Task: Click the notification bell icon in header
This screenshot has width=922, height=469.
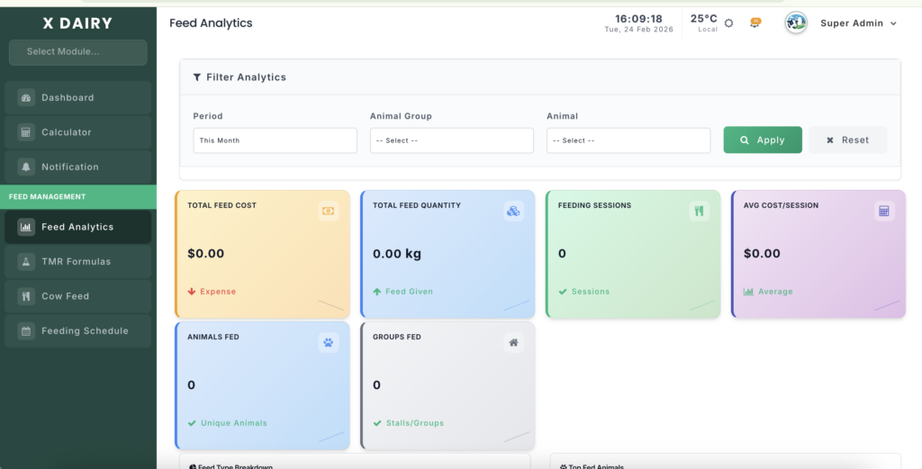Action: point(755,23)
